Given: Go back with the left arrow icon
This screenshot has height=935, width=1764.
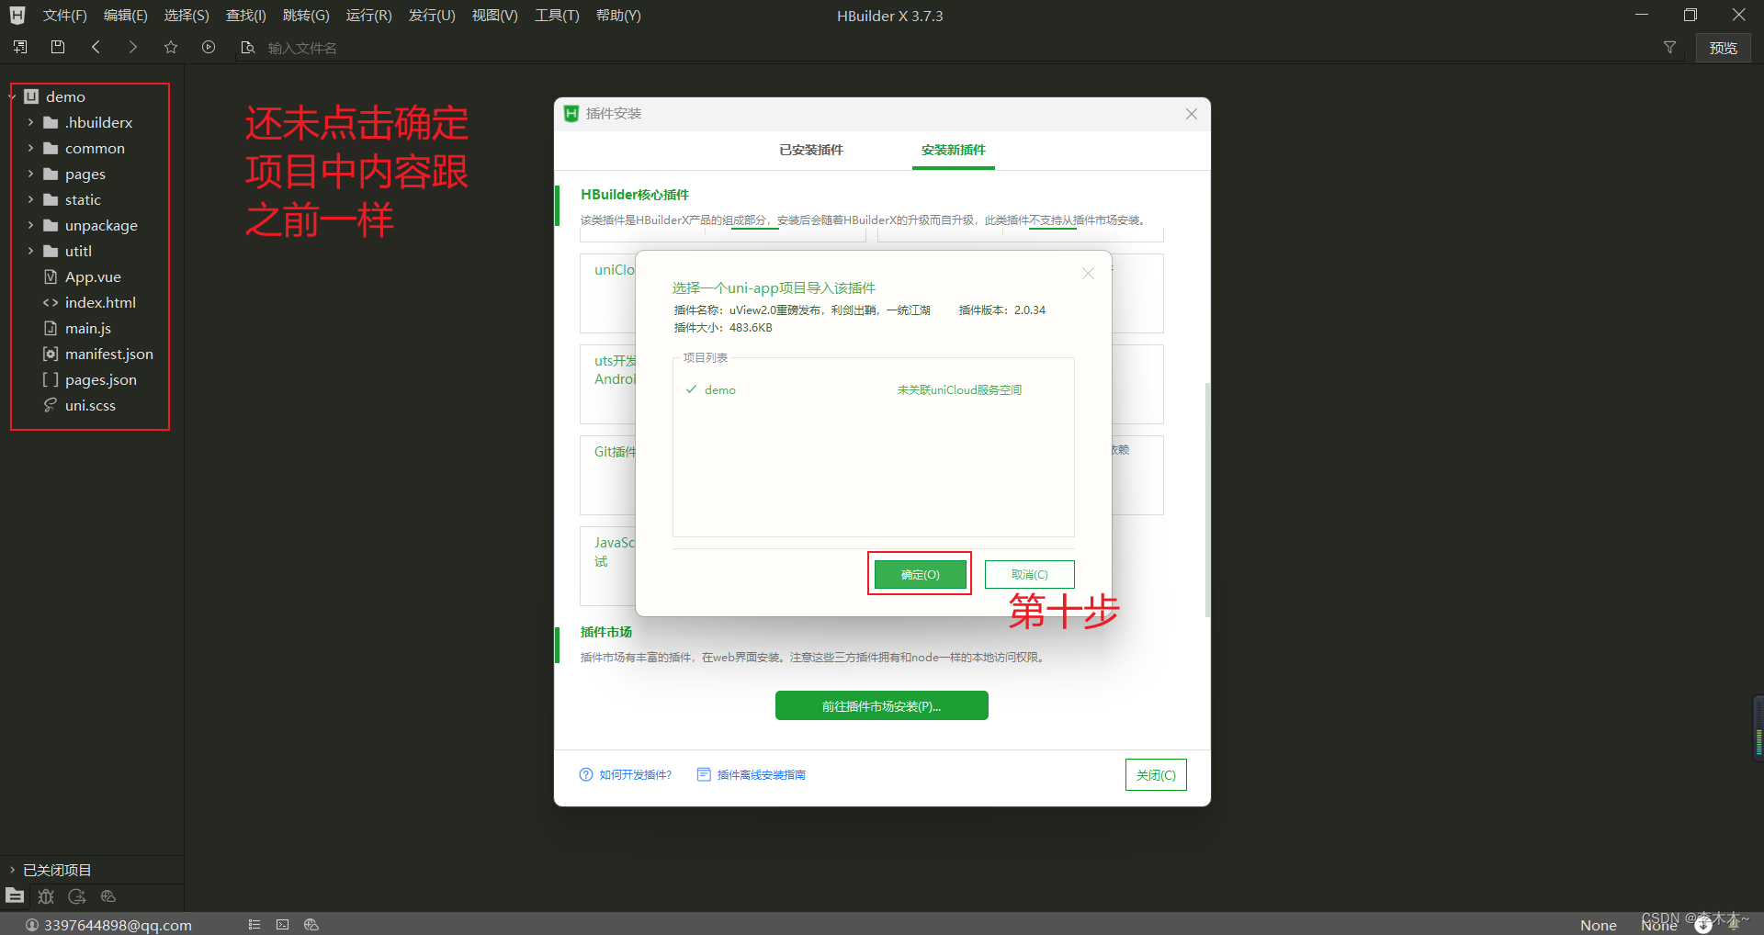Looking at the screenshot, I should 96,47.
